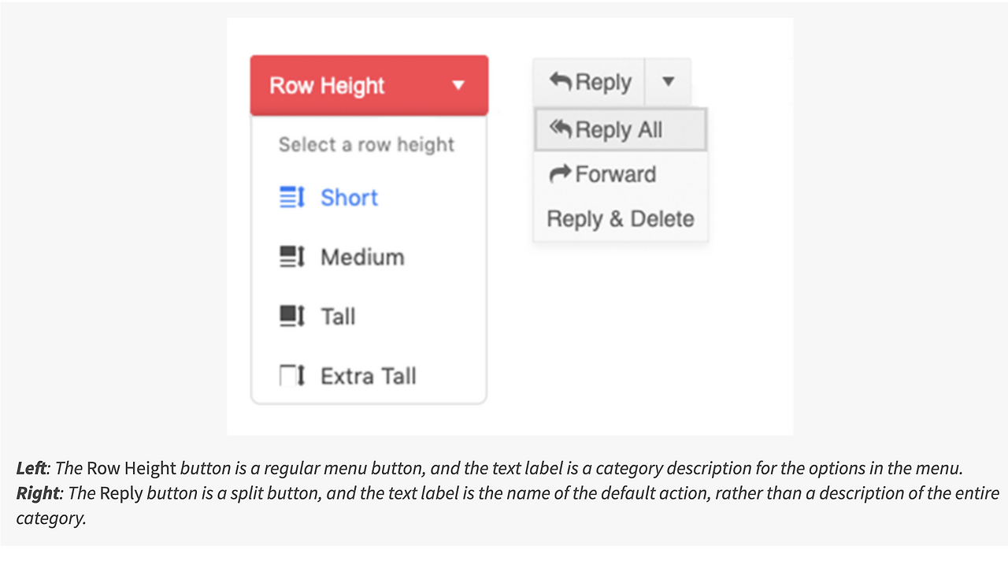Viewport: 1008px width, 561px height.
Task: Click the Extra Tall row height icon
Action: click(x=292, y=376)
